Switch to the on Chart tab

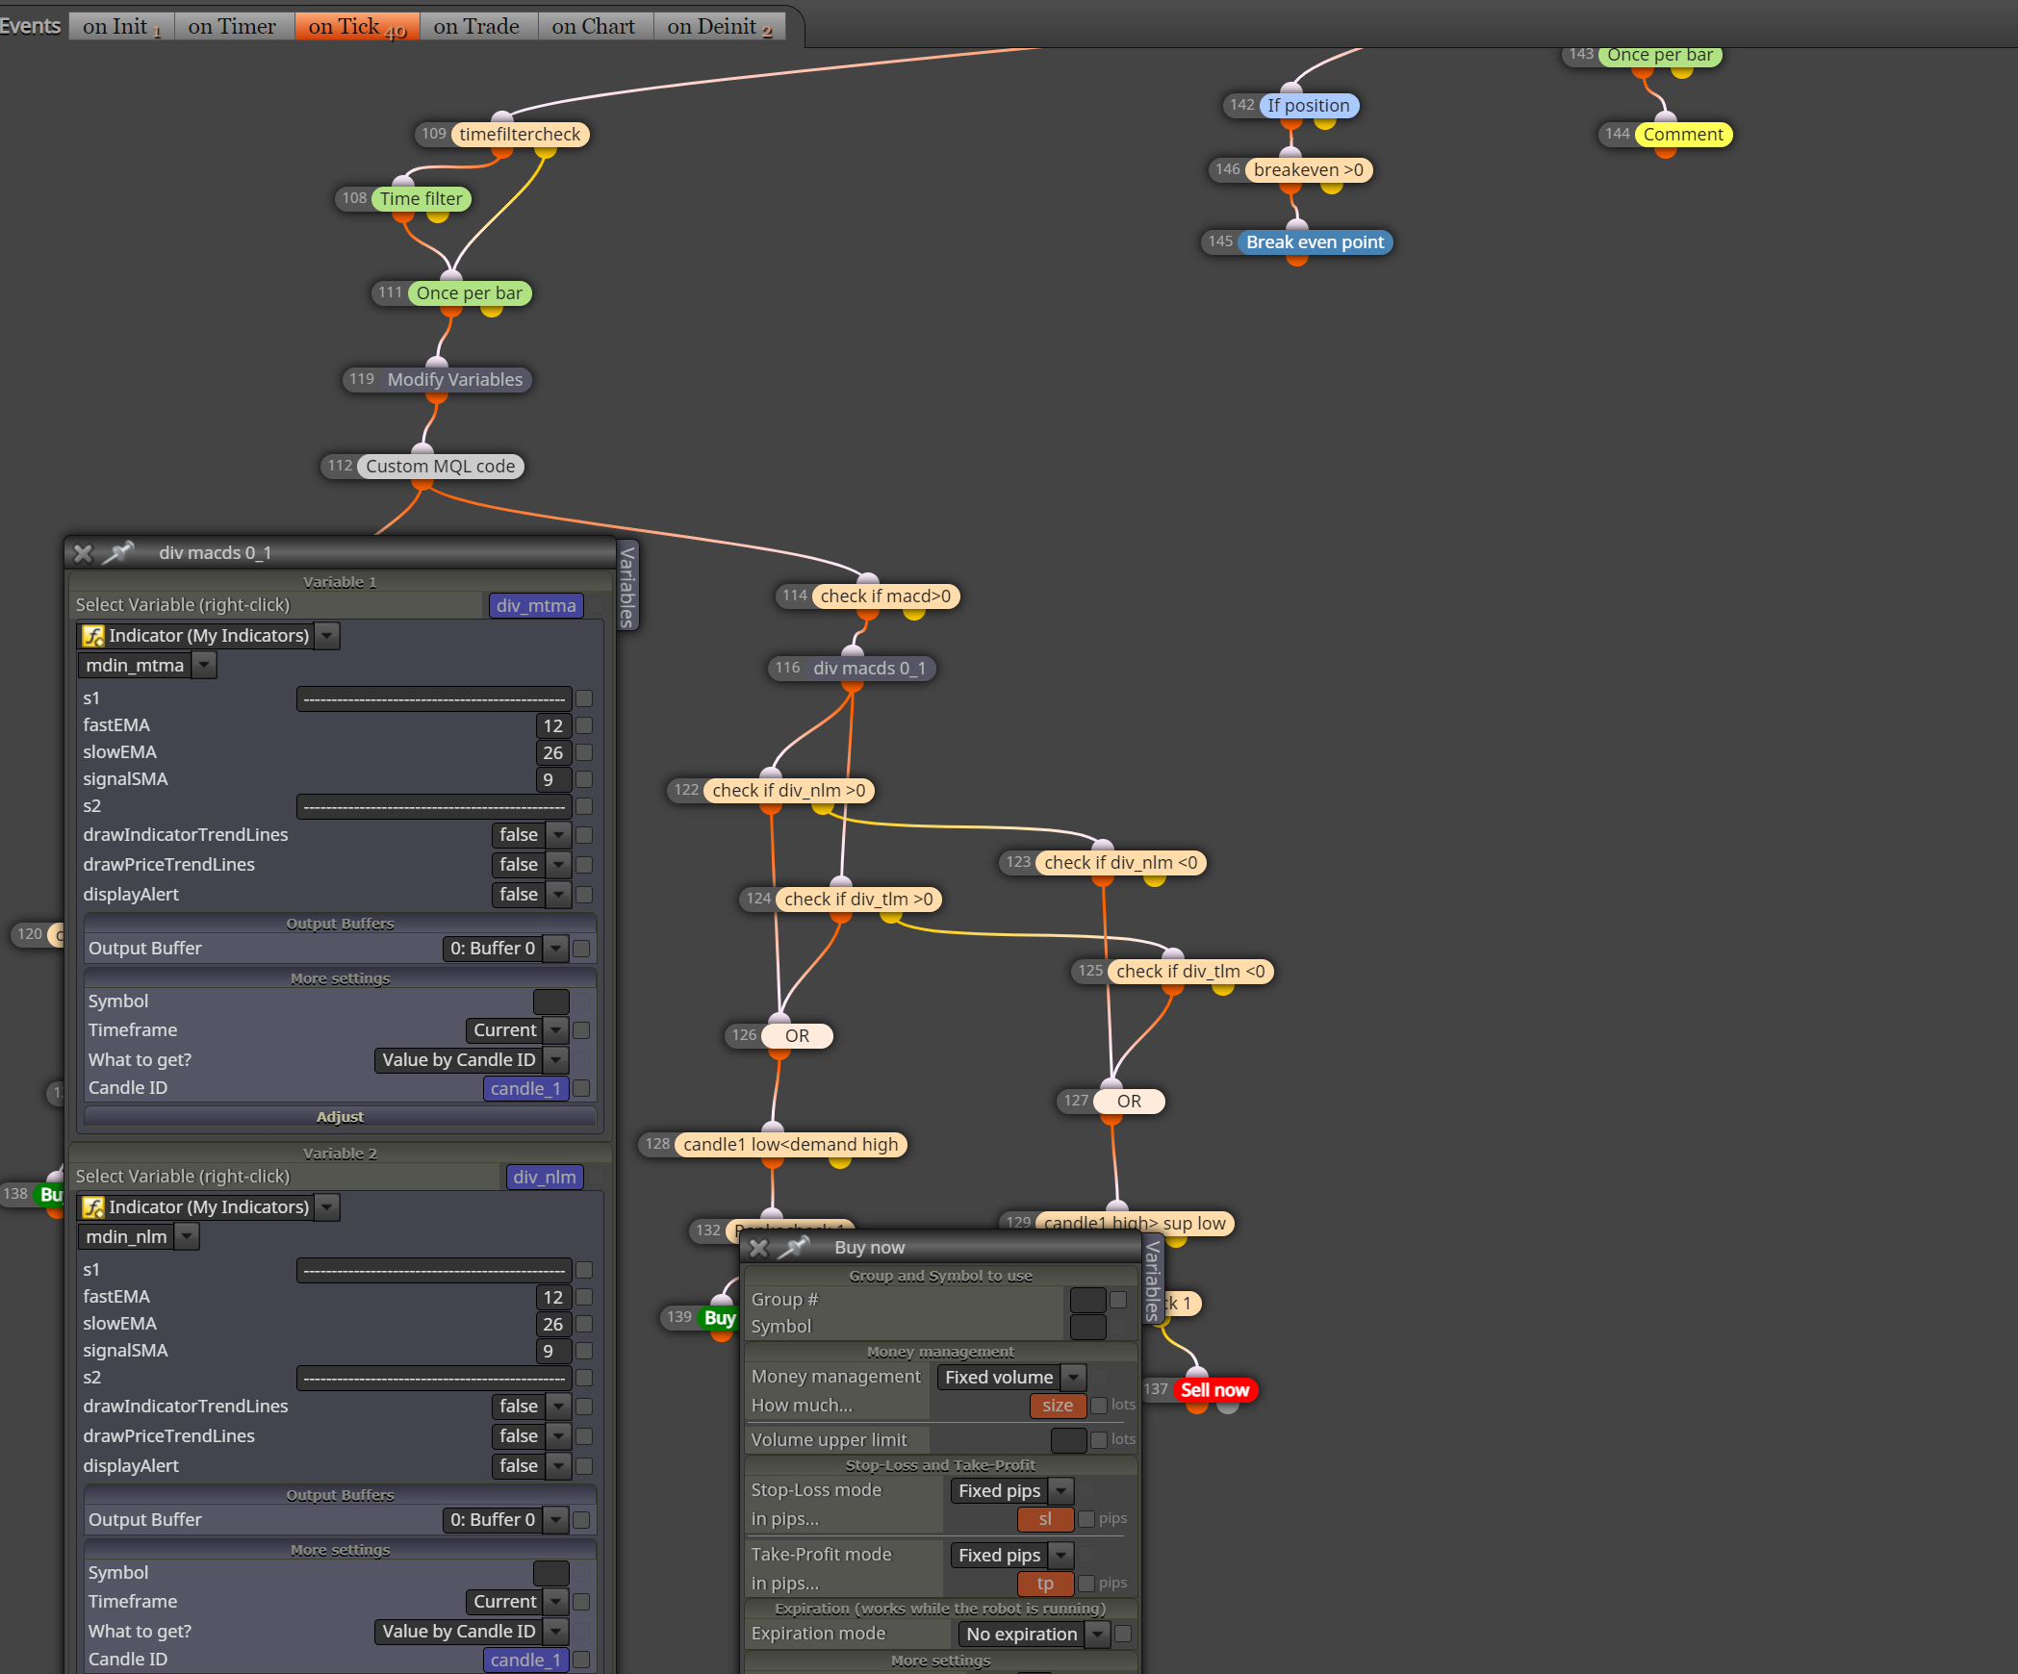click(x=594, y=27)
